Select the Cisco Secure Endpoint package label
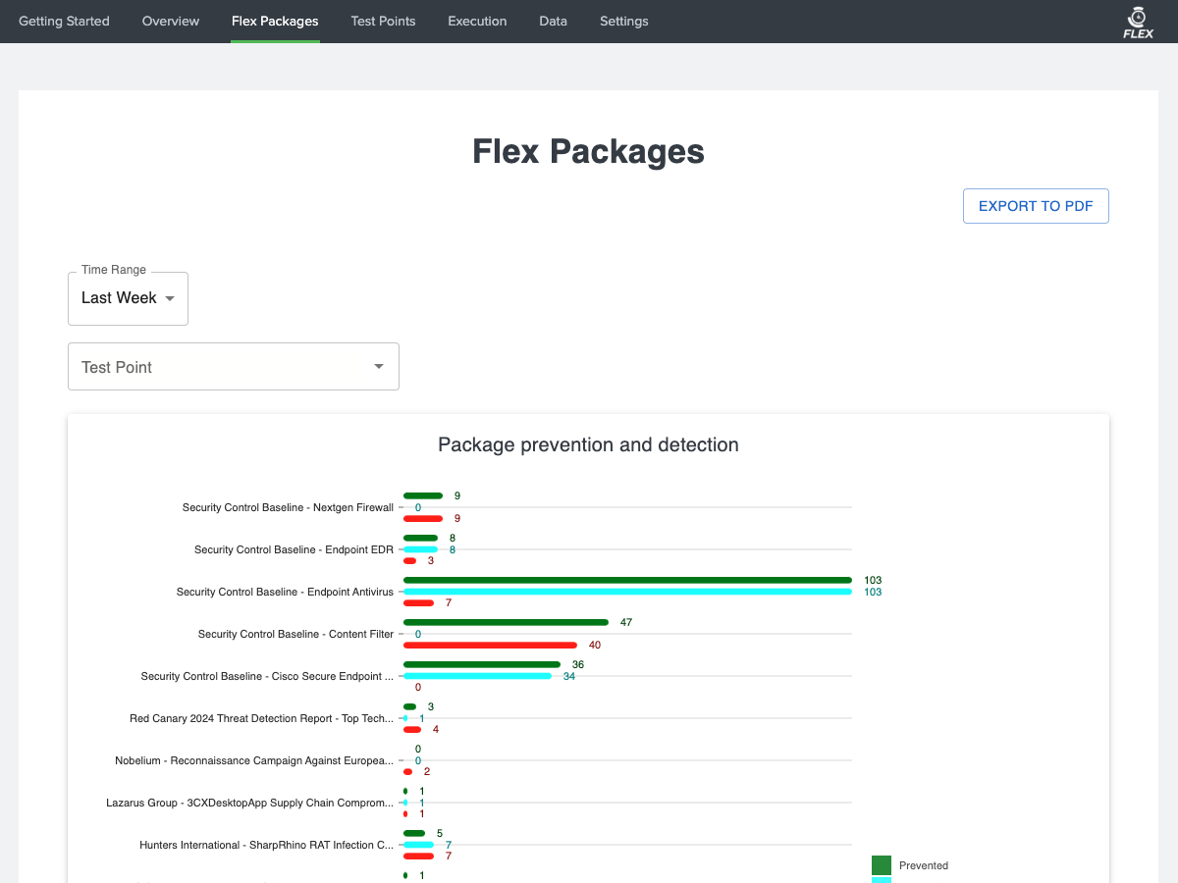The image size is (1178, 883). pyautogui.click(x=267, y=676)
